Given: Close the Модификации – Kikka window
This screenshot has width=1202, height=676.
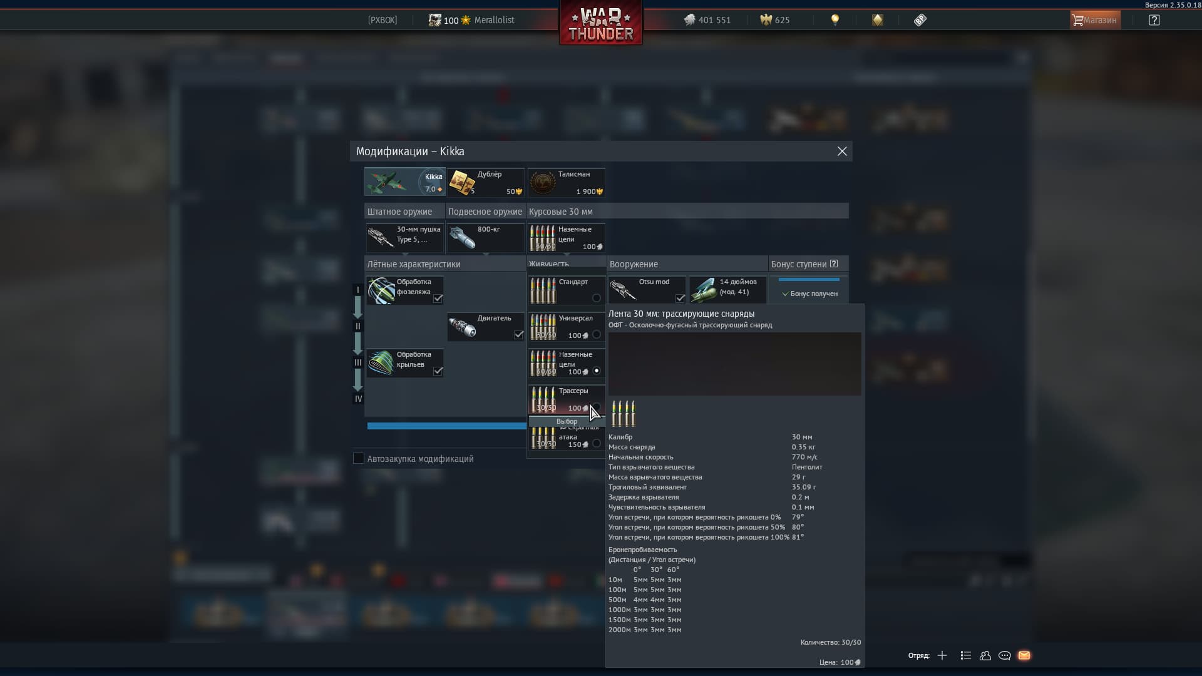Looking at the screenshot, I should (842, 151).
